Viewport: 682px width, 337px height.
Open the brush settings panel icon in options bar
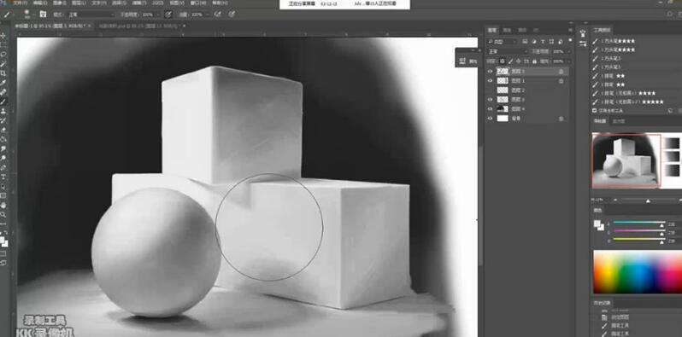[x=42, y=15]
